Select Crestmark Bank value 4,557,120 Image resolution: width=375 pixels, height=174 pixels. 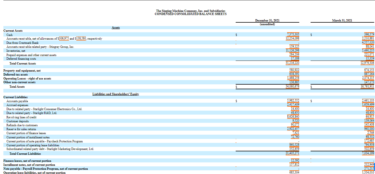coord(368,42)
